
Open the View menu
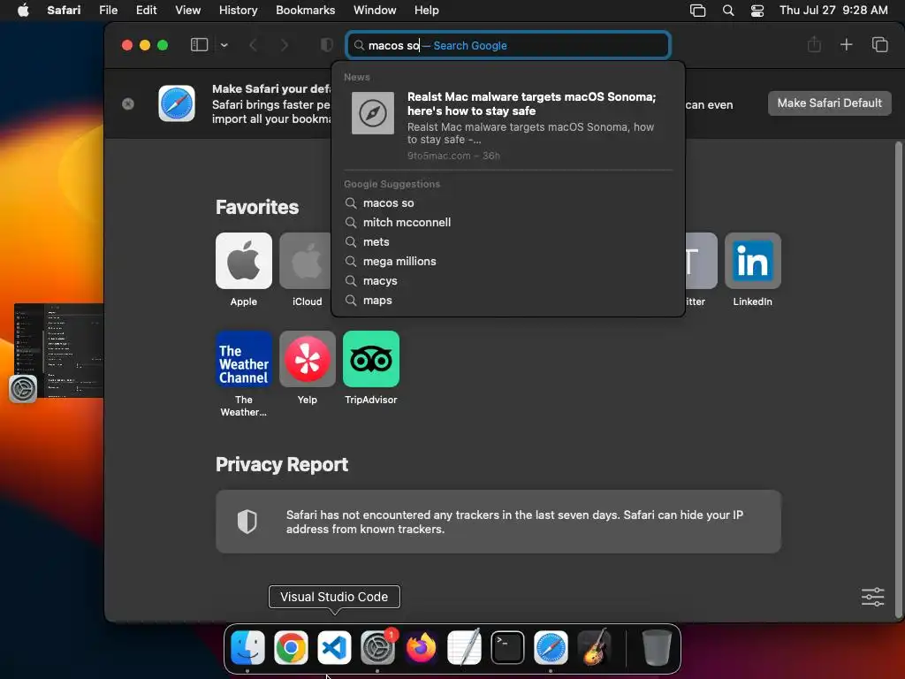pos(187,11)
